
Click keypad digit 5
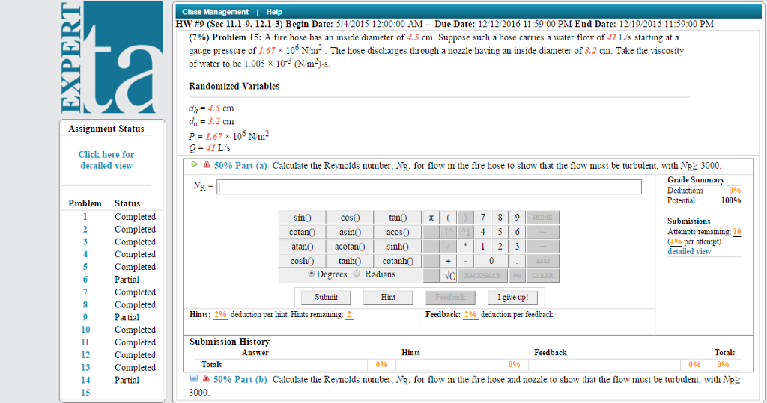(x=500, y=232)
